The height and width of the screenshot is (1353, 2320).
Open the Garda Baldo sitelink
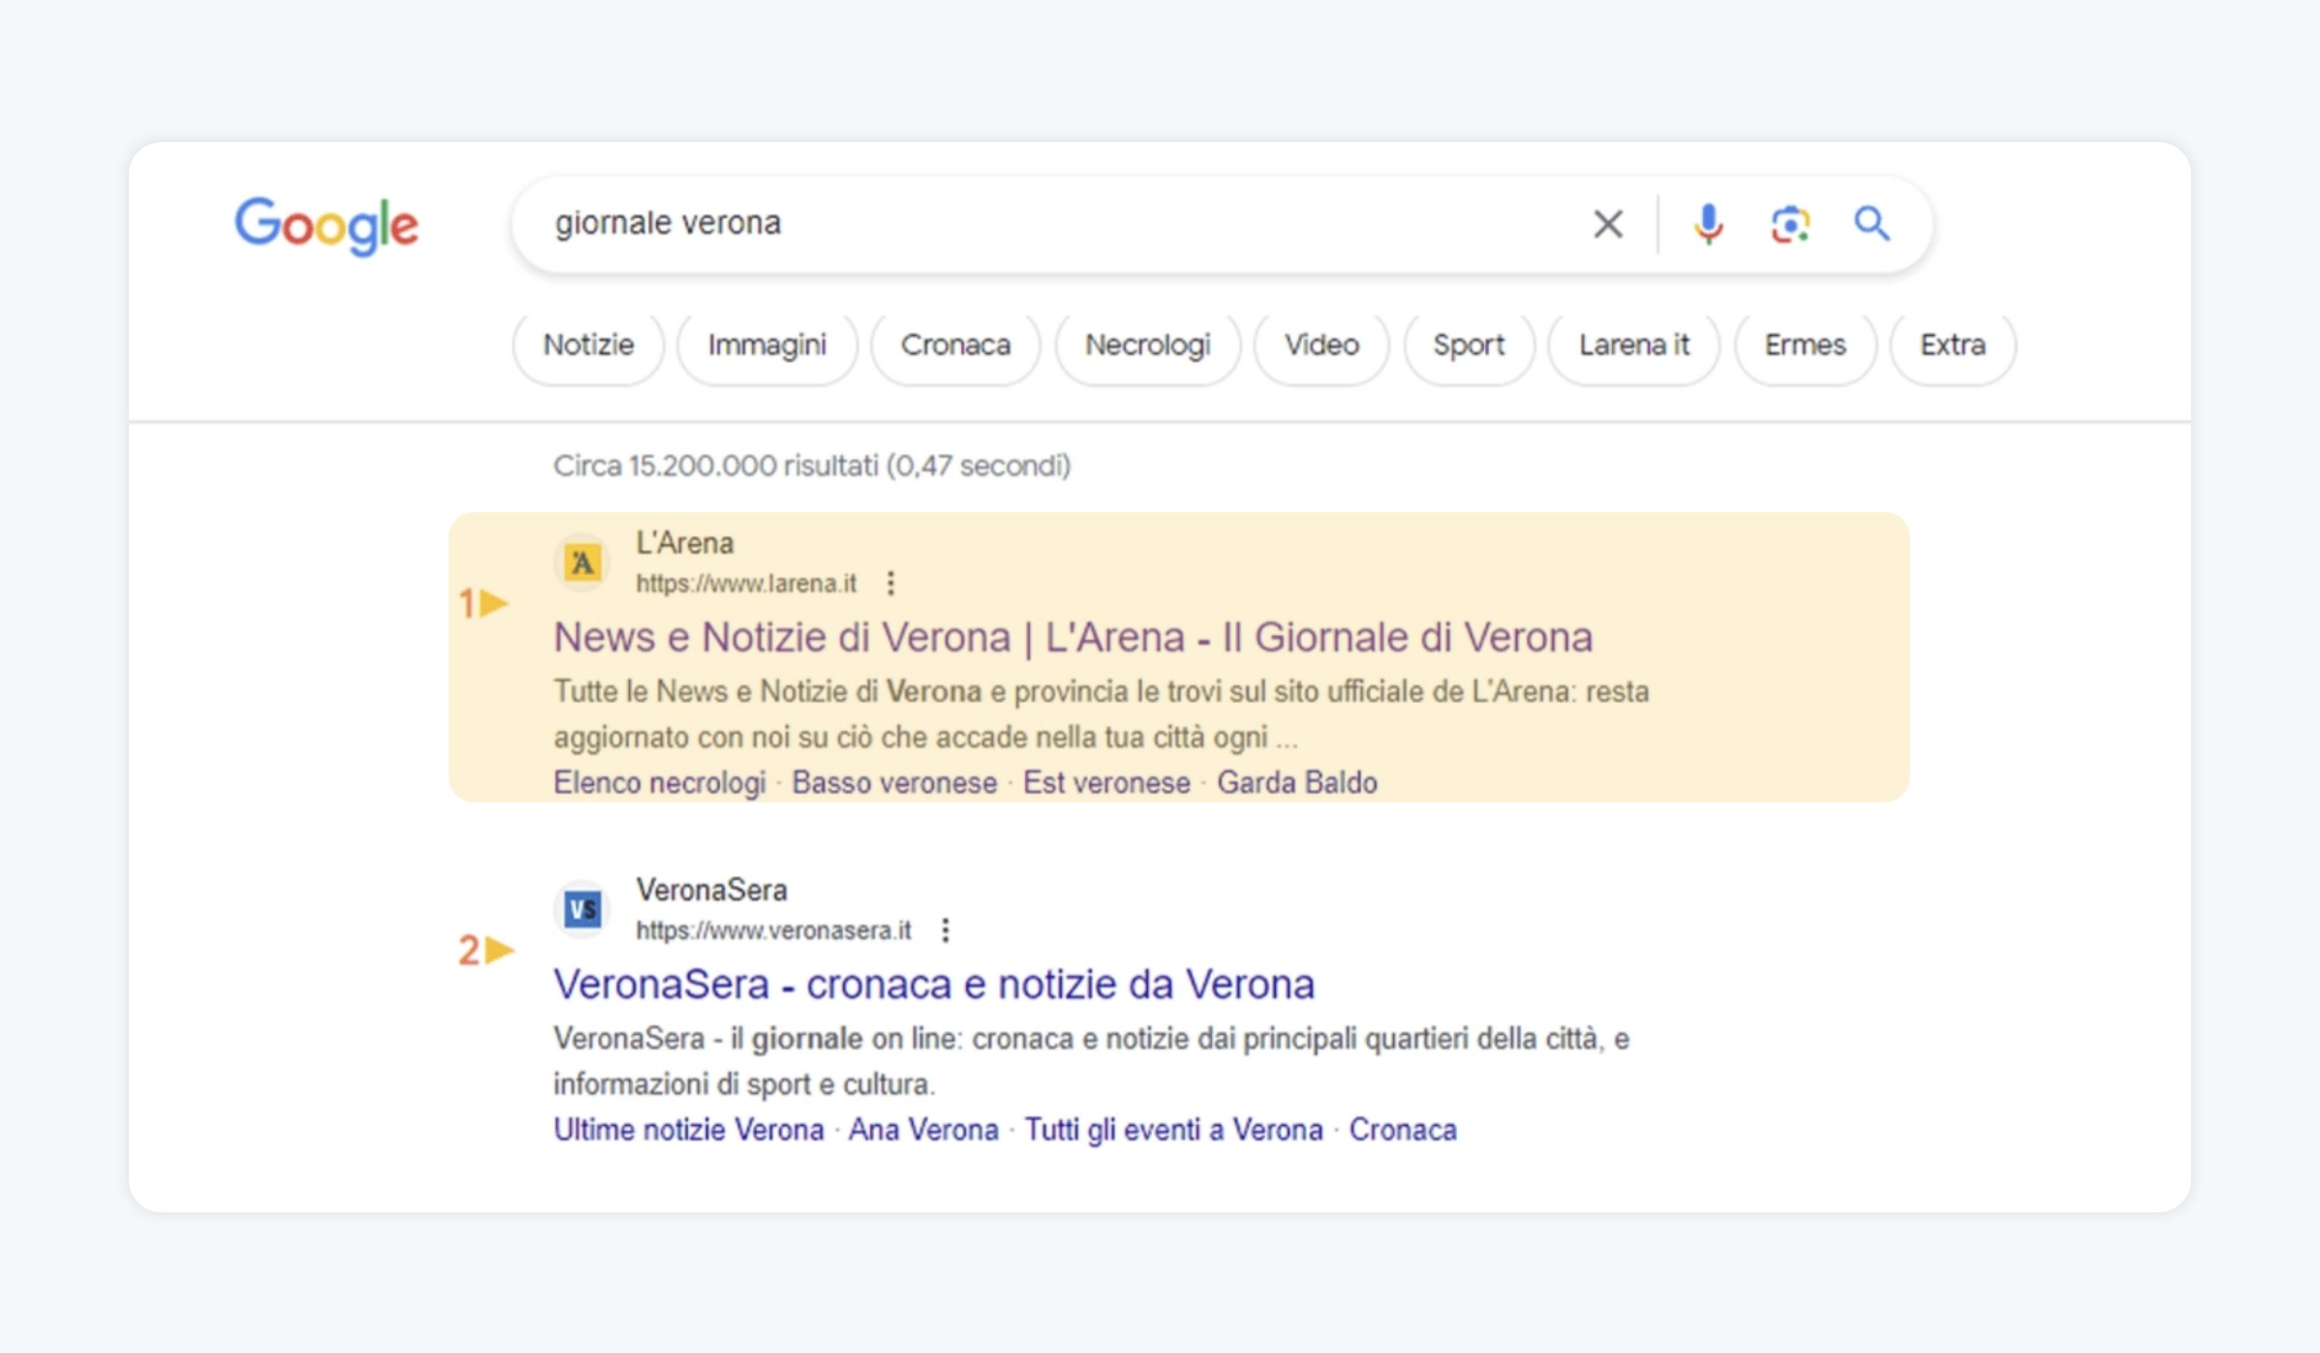pos(1297,783)
